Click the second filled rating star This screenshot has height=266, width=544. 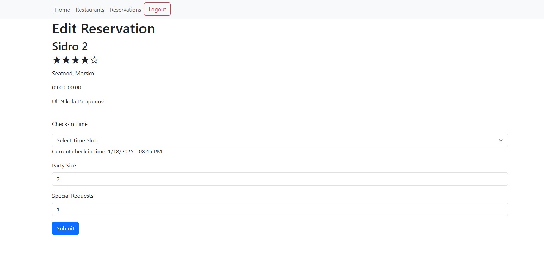(x=66, y=60)
